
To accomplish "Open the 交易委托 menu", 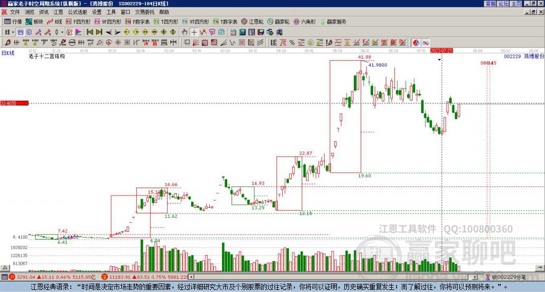I will click(x=145, y=12).
